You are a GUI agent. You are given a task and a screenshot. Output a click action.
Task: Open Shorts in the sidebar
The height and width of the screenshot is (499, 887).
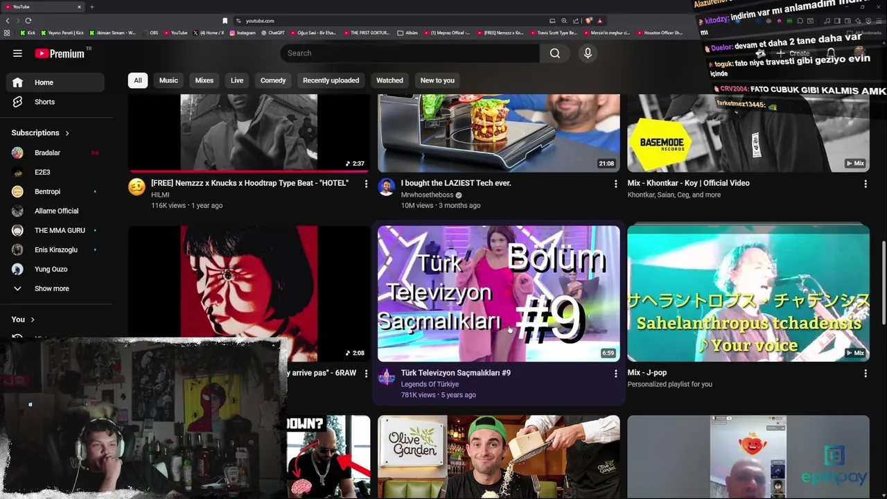[55, 102]
